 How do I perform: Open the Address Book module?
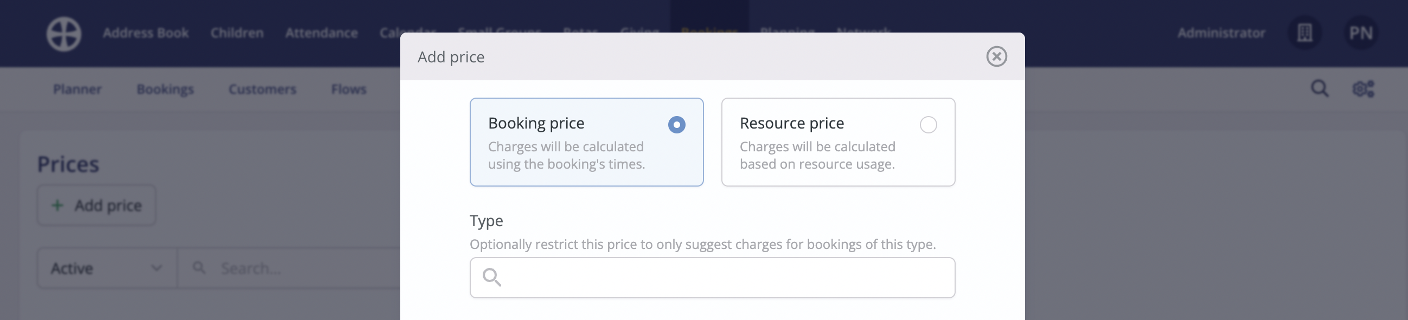[x=146, y=34]
